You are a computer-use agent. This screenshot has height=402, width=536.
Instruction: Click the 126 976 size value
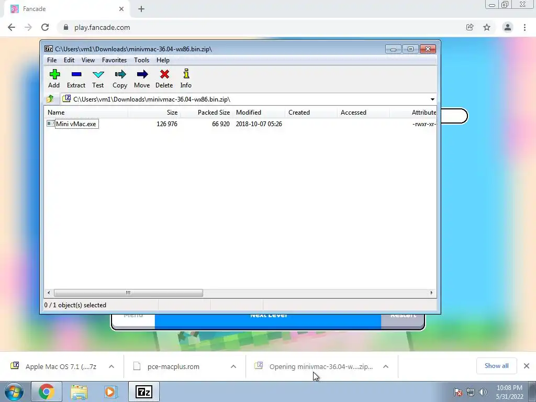pyautogui.click(x=167, y=124)
